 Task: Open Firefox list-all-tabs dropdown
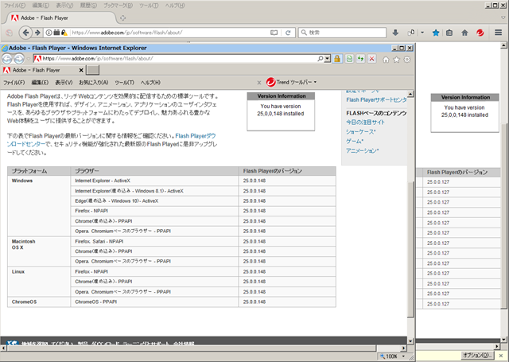(x=503, y=18)
